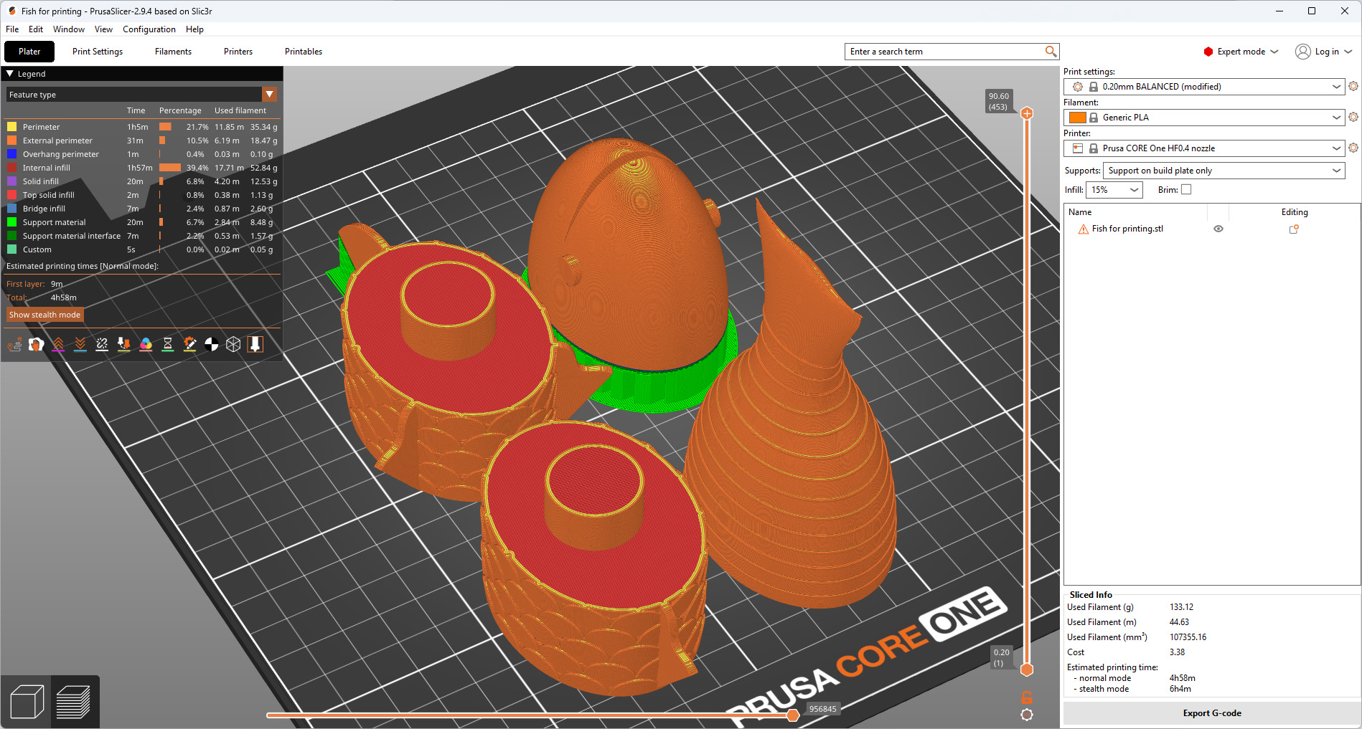Screen dimensions: 1362x729
Task: Switch to Print Settings tab
Action: click(x=98, y=52)
